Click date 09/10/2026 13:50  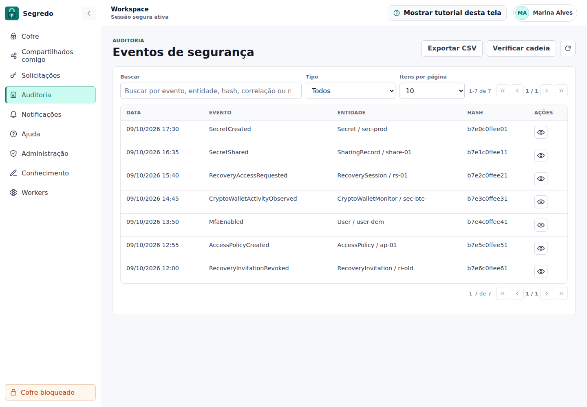tap(152, 222)
